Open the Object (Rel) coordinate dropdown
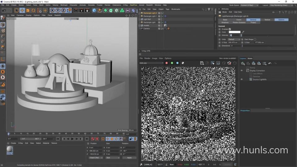This screenshot has height=167, width=297. pos(96,158)
